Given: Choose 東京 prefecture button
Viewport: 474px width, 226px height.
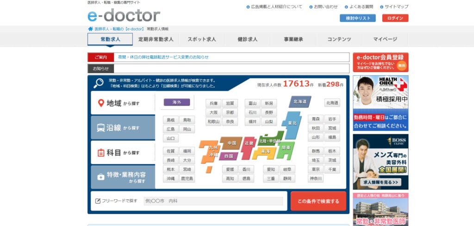Looking at the screenshot, I should (316, 169).
